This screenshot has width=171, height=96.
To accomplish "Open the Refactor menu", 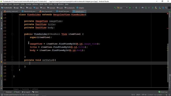I will (35, 4).
